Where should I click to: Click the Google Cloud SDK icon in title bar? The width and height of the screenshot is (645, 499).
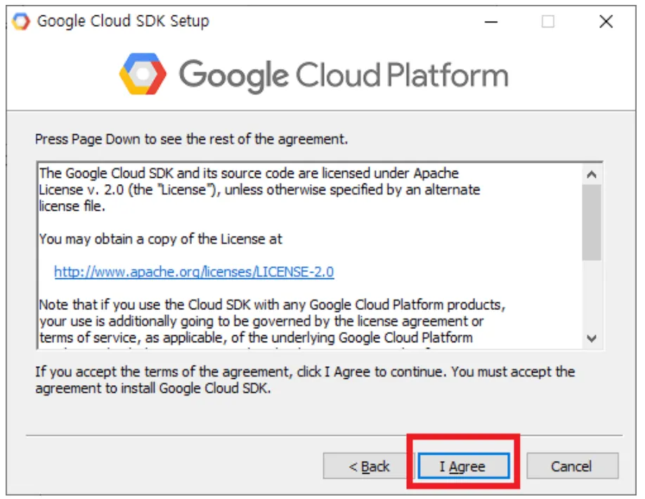(x=21, y=21)
